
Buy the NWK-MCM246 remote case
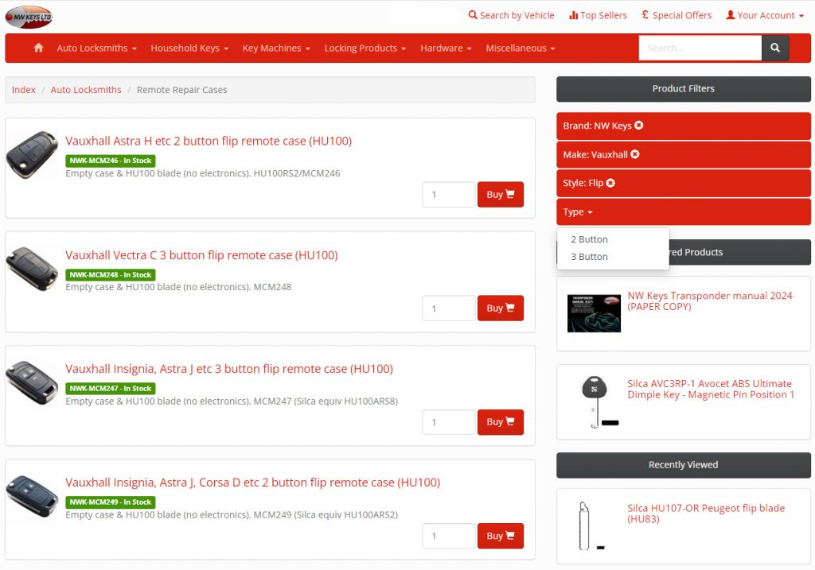501,194
